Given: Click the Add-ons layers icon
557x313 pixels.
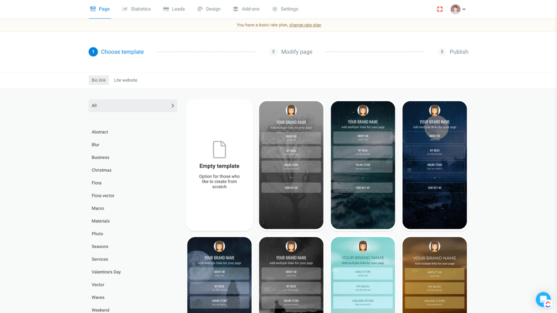Looking at the screenshot, I should [x=236, y=9].
